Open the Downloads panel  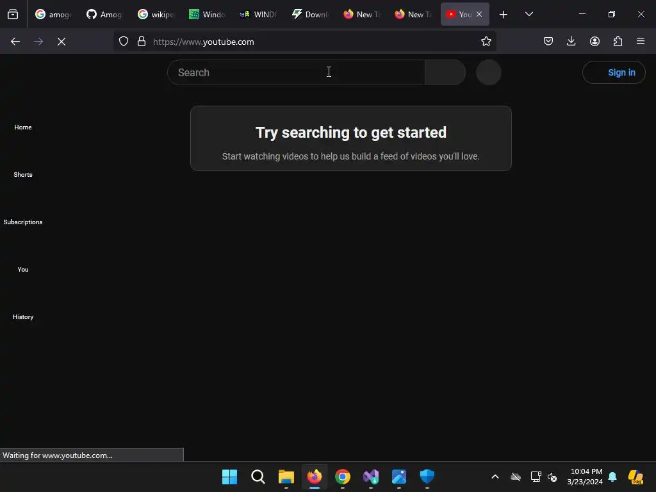(x=571, y=41)
